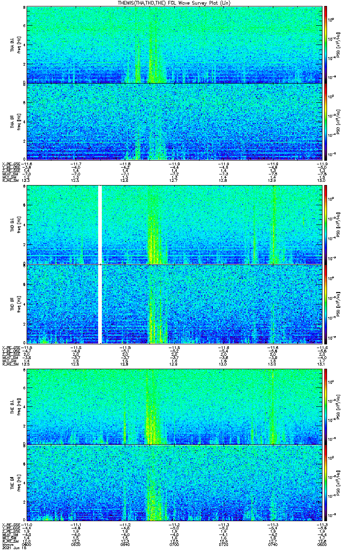
Task: Click the PSD [nT²/Hz] label of the top color bar
Action: tap(338, 45)
